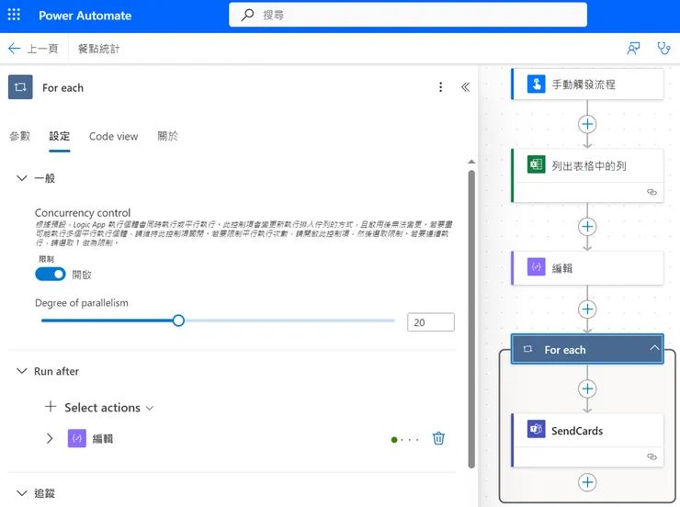Toggle the Concurrency control limit switch

coord(51,274)
